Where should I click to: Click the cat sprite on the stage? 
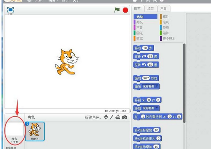pos(67,62)
